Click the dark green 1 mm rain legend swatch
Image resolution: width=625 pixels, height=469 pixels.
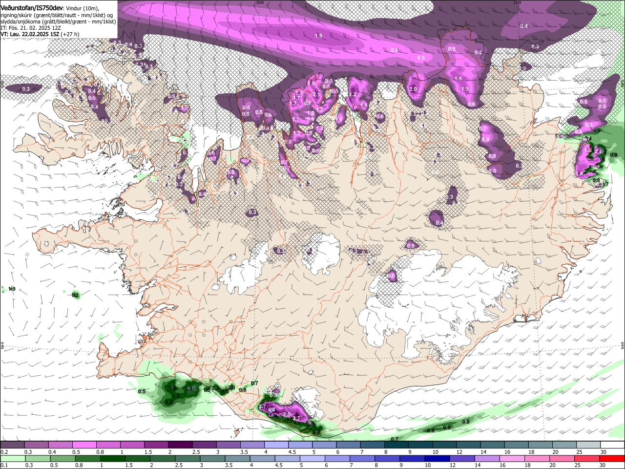click(113, 458)
